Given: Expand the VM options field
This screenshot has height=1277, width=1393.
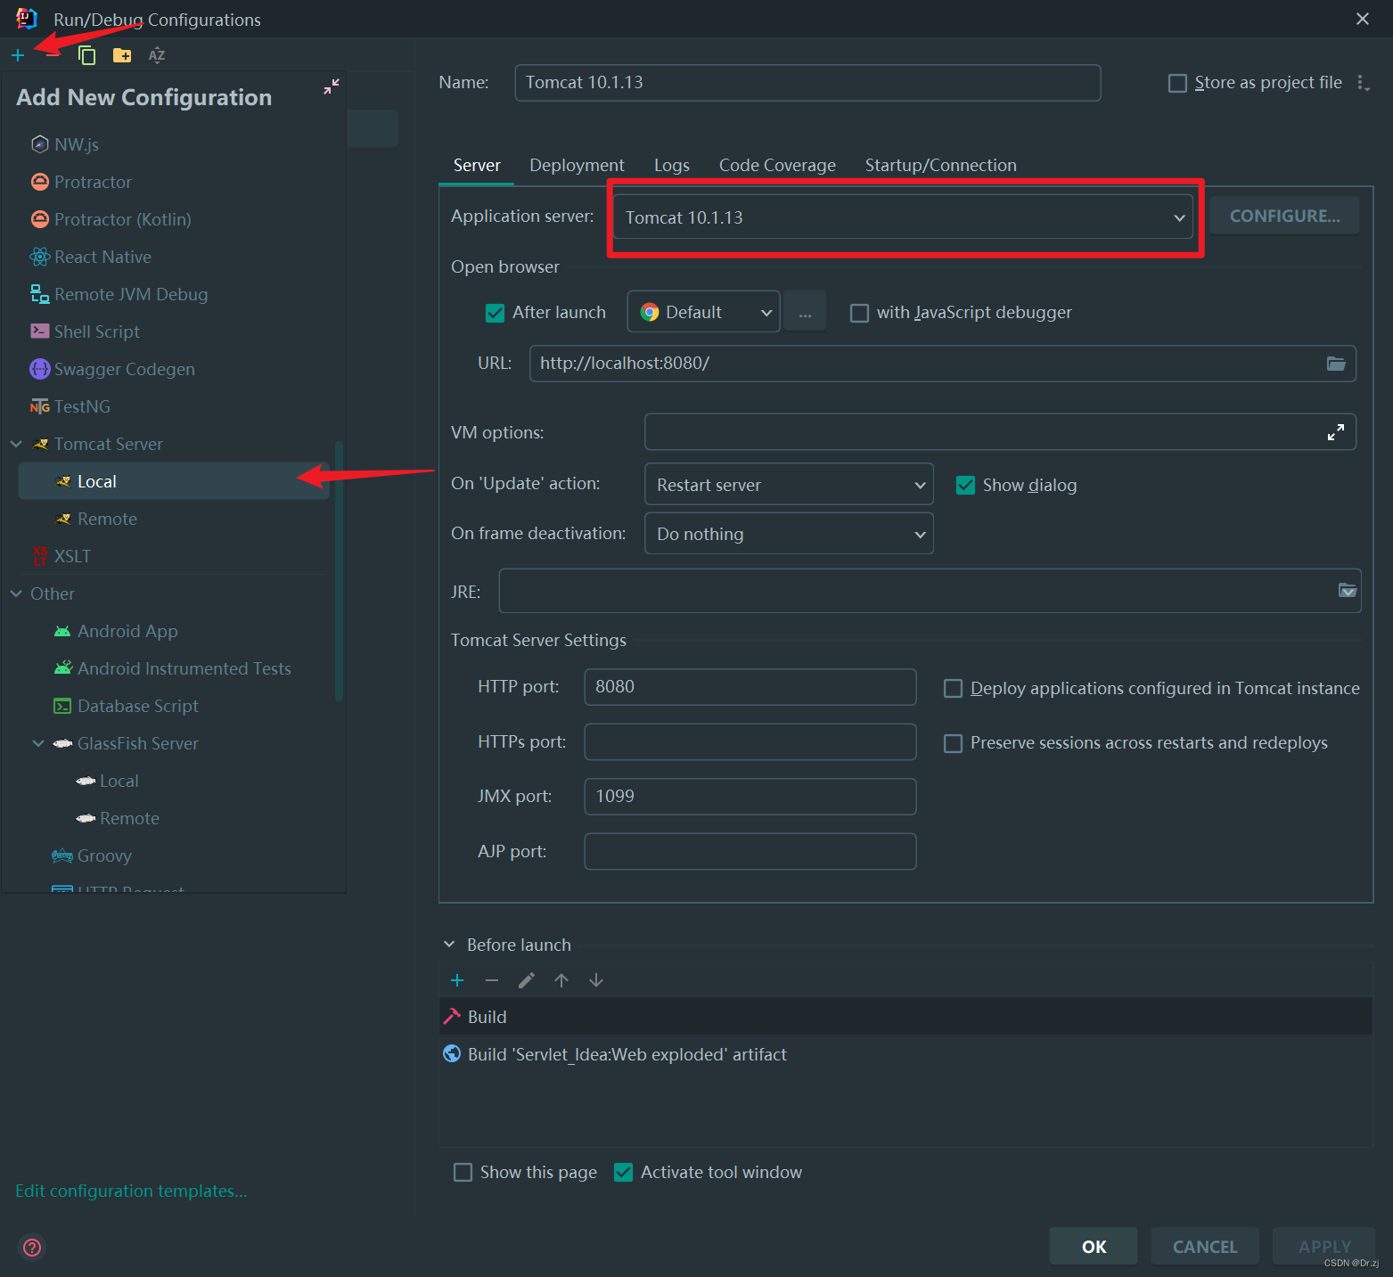Looking at the screenshot, I should pos(1335,433).
